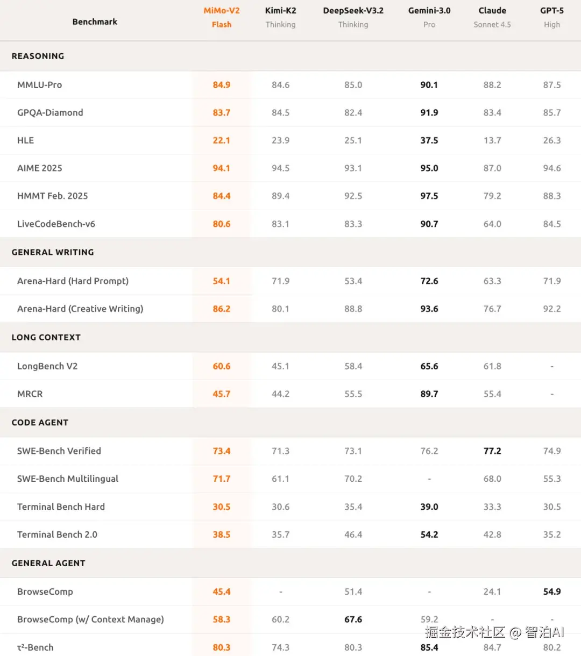Click Gemini's 97.5 score for HMMT Feb. 2025

(x=429, y=196)
